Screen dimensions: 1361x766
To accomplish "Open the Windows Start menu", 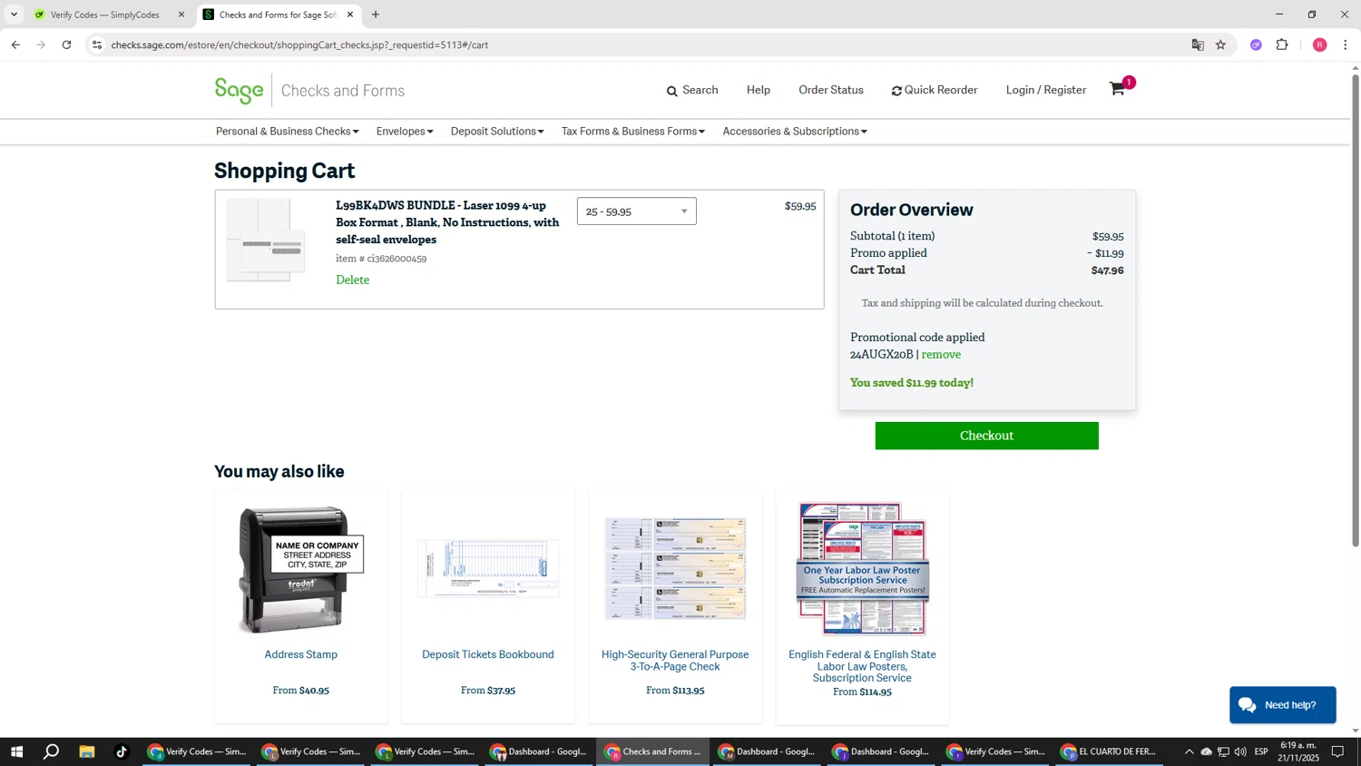I will [15, 751].
